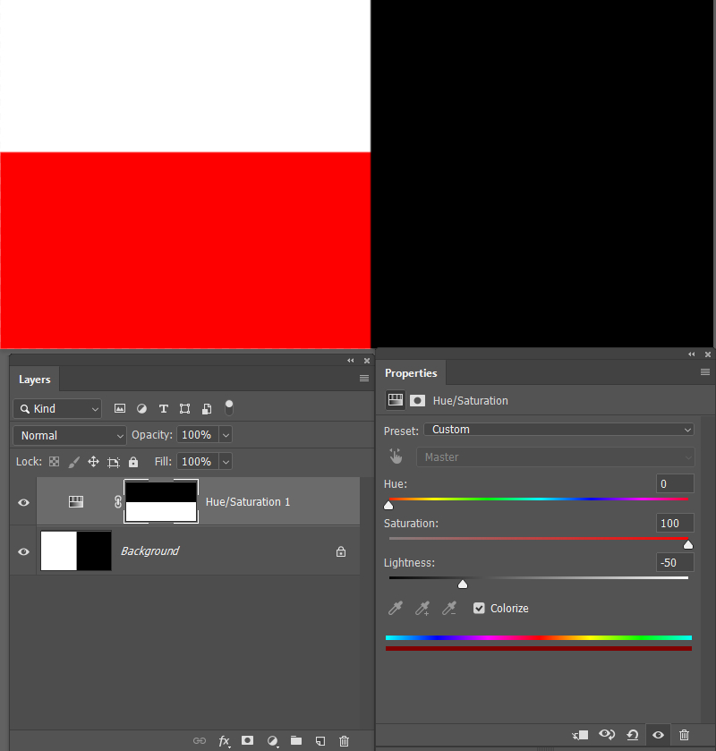Filter layers by adjustment layer icon

(141, 408)
